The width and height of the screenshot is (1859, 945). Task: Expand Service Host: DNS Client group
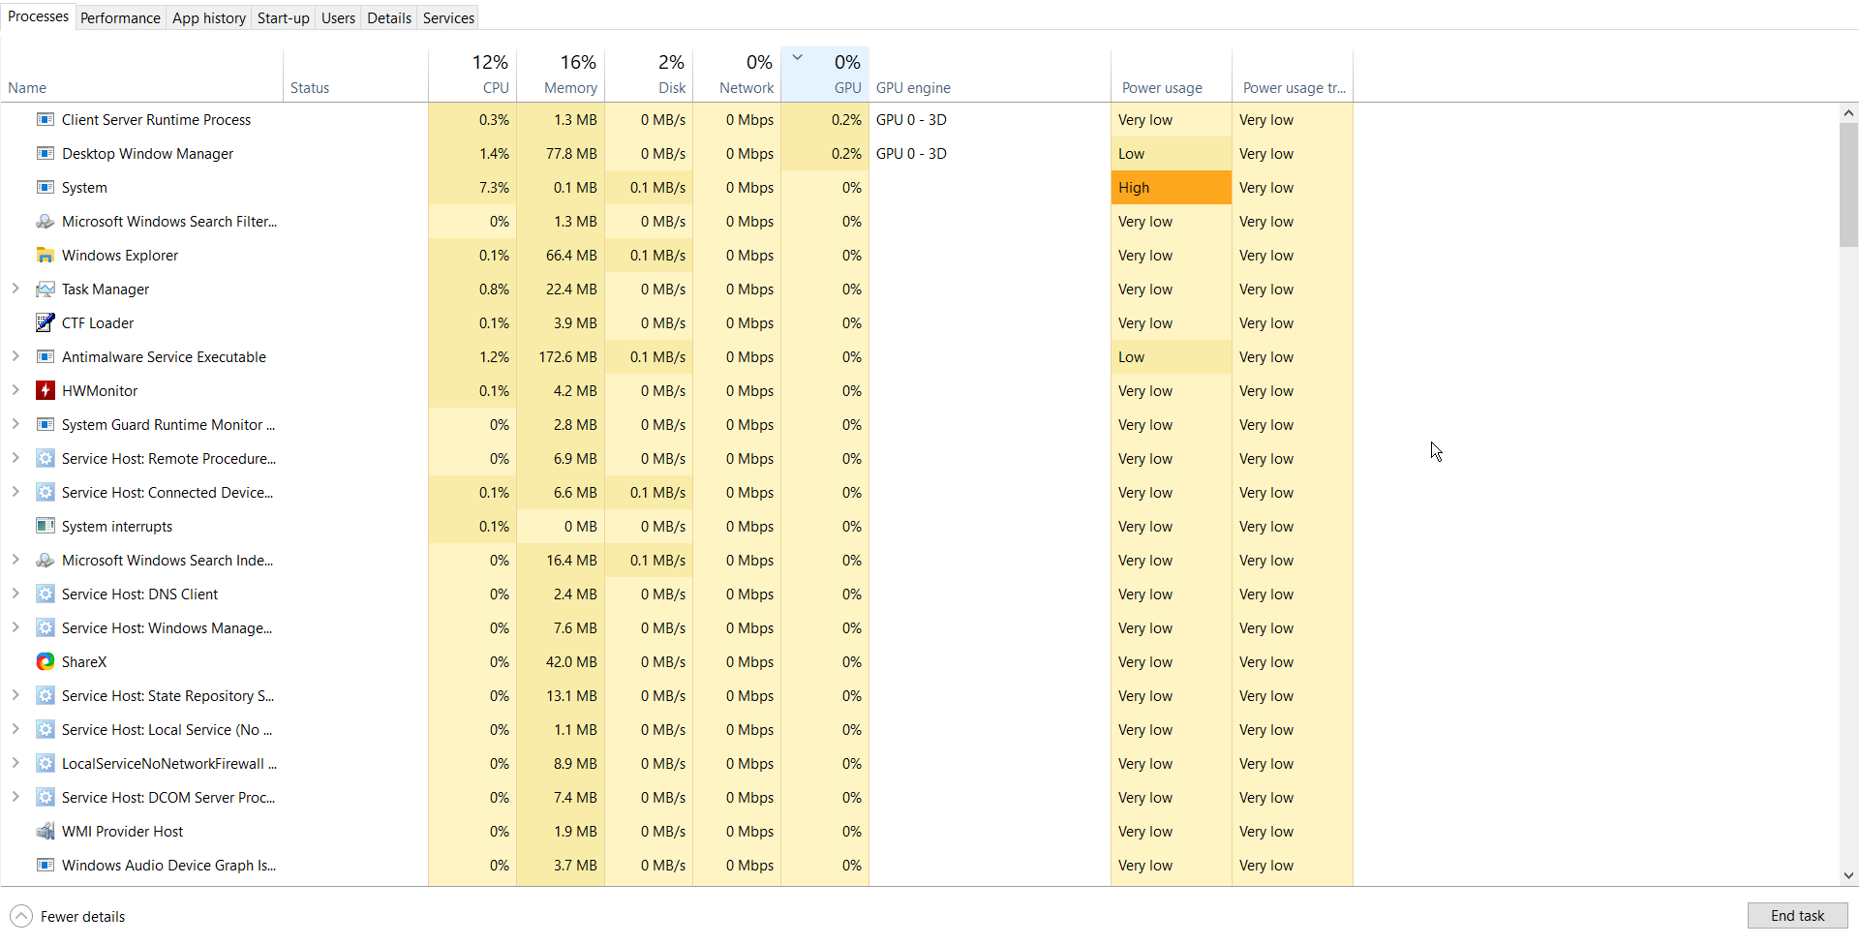tap(15, 594)
